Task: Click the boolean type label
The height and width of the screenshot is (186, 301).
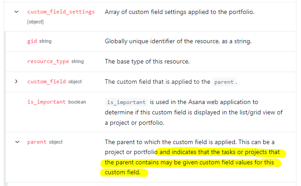Action: (77, 102)
